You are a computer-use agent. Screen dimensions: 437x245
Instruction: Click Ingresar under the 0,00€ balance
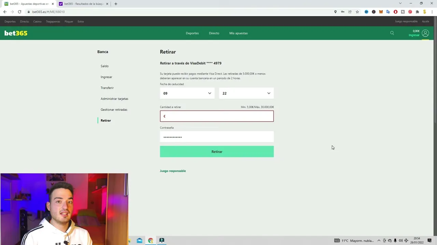[414, 35]
